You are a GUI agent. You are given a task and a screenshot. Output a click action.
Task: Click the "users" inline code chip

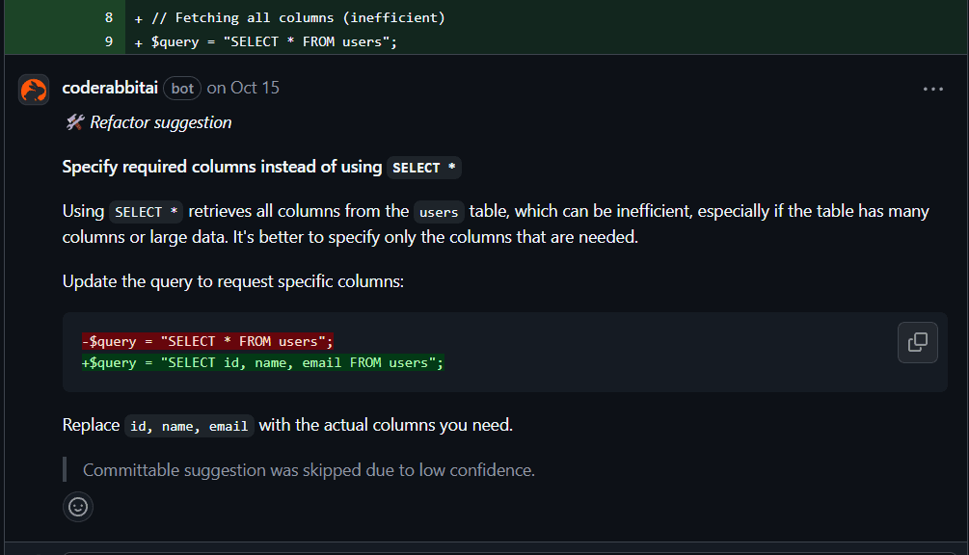(439, 212)
